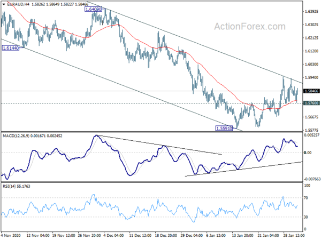This screenshot has height=240, width=321.
Task: Click the 1.63925 price axis value
Action: [x=311, y=12]
